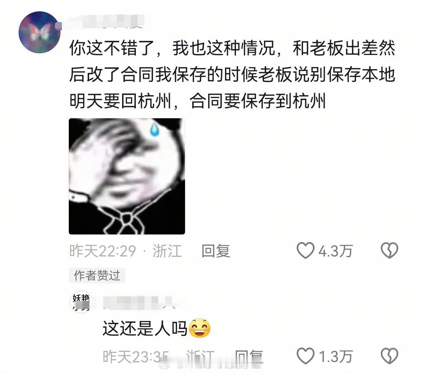Tap the 浙江 location label on top comment
This screenshot has width=421, height=373.
click(167, 251)
